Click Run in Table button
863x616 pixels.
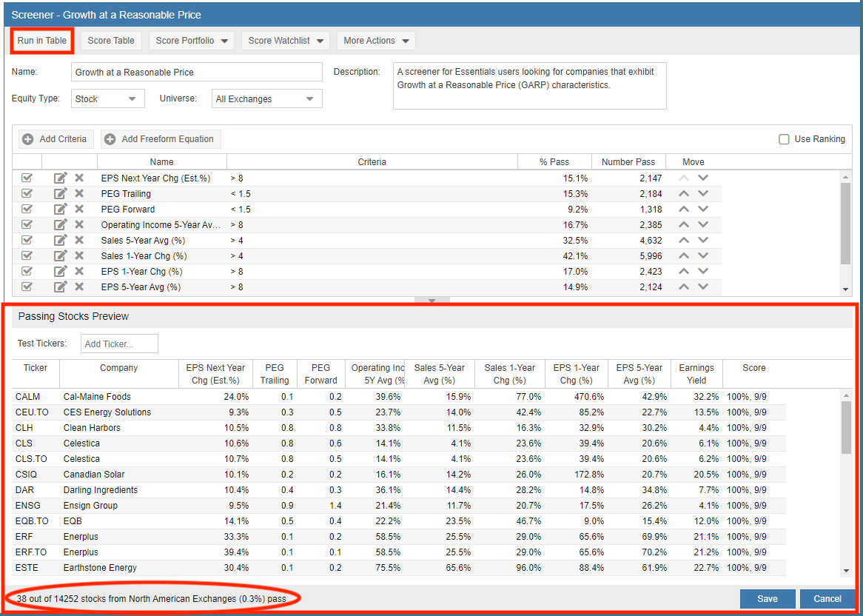[x=42, y=41]
